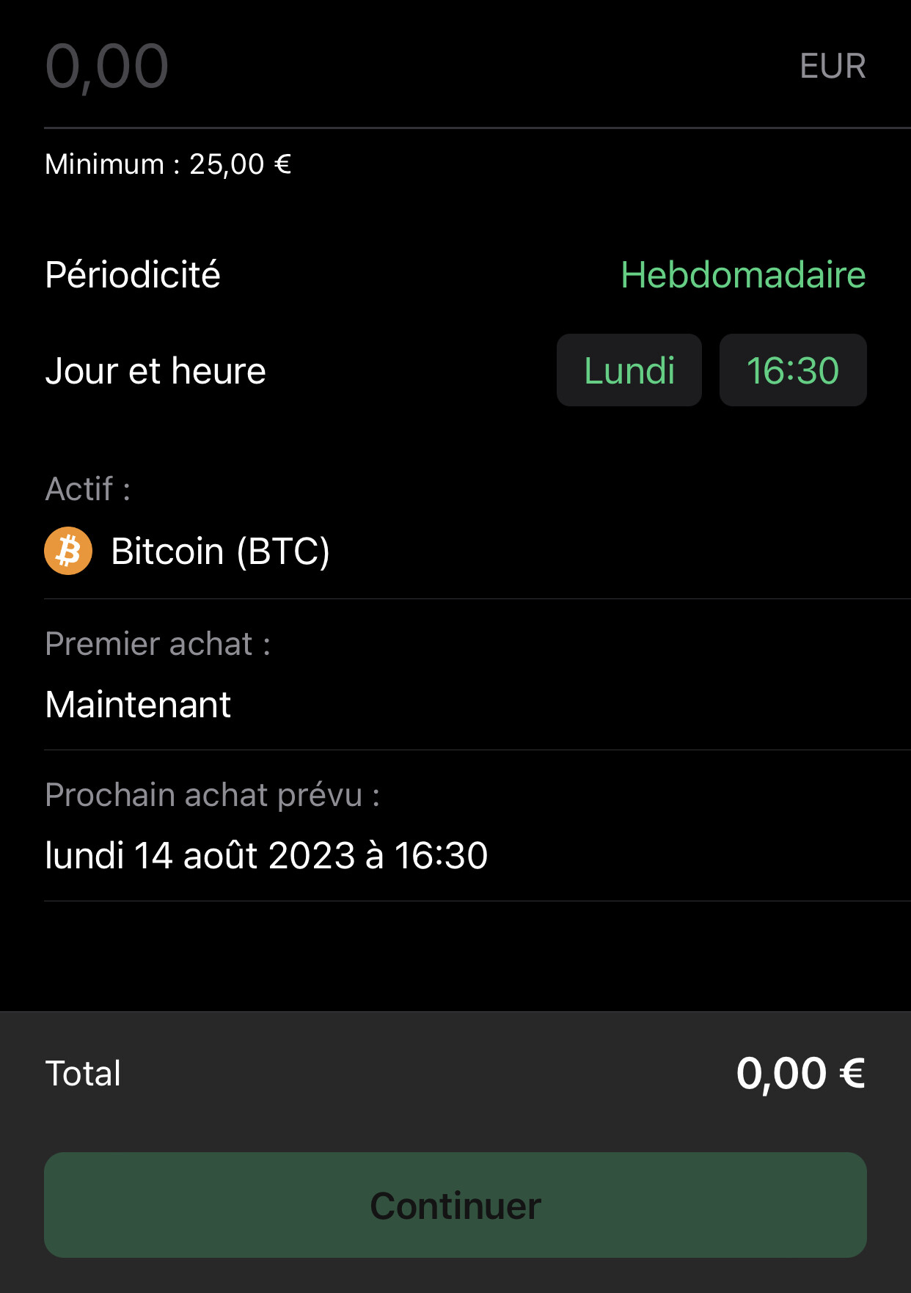Screen dimensions: 911x1293
Task: Tap the Actif label
Action: (88, 489)
